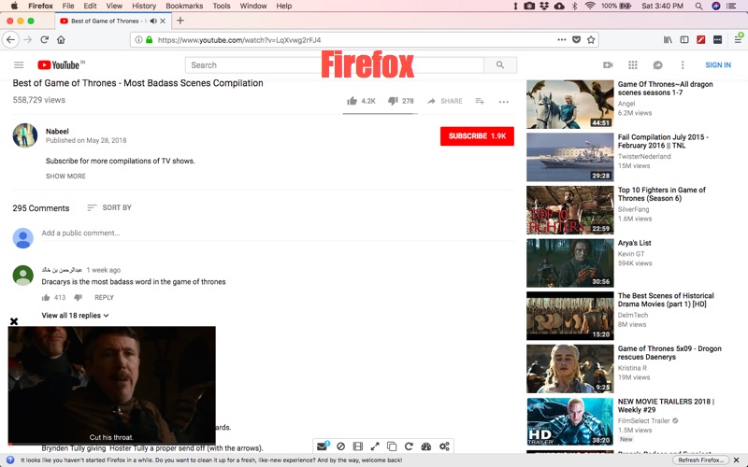Click the film strip icon in bottom toolbar
This screenshot has width=748, height=467.
click(358, 446)
